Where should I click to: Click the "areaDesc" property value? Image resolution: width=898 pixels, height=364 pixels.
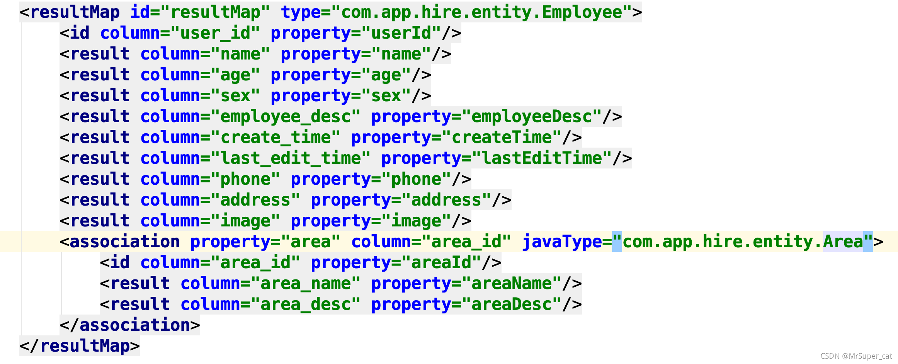coord(512,304)
